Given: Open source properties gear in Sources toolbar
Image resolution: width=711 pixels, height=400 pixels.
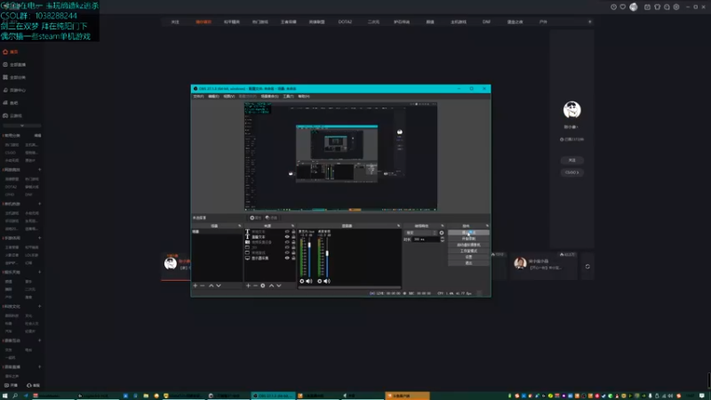Looking at the screenshot, I should click(263, 285).
